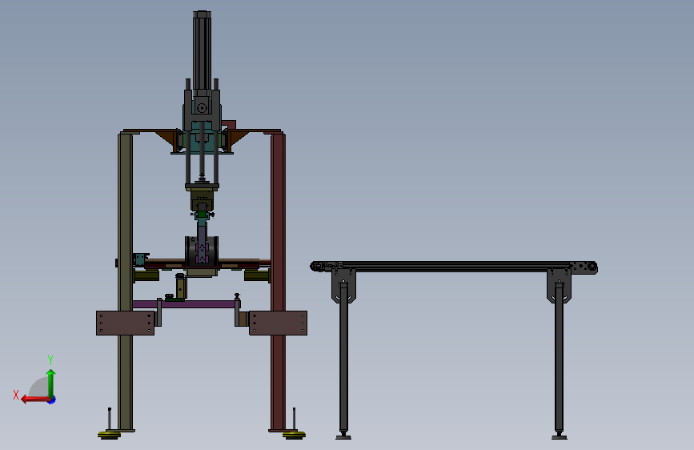
Task: Select the tall black cylinder atop the press
Action: pos(202,50)
